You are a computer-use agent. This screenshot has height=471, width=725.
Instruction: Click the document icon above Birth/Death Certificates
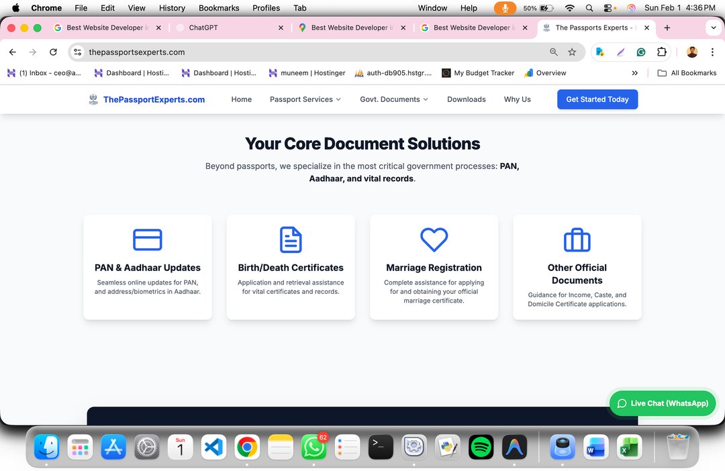pos(291,240)
